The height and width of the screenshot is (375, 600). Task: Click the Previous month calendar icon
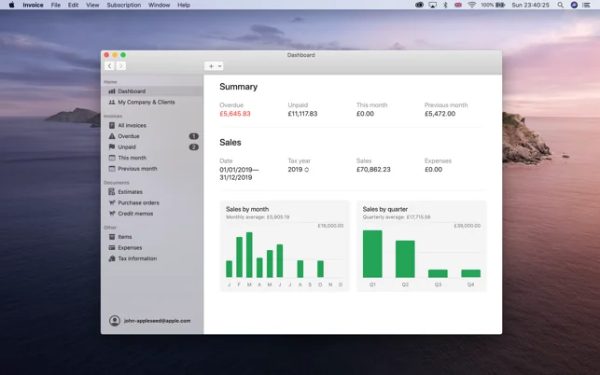(x=112, y=168)
